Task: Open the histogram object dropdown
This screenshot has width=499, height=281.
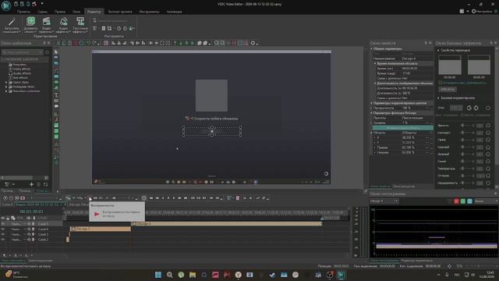Action: (384, 201)
